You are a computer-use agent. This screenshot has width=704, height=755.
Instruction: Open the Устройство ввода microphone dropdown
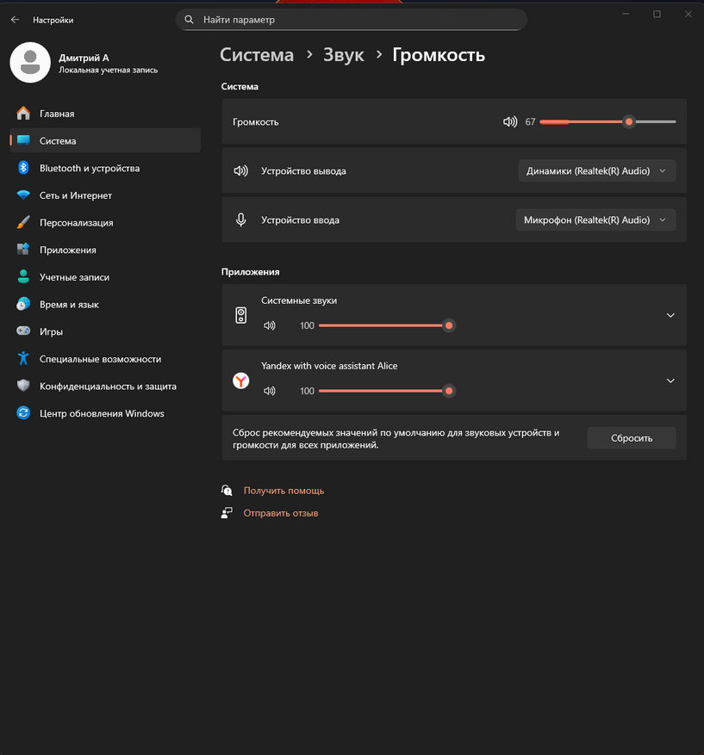[595, 220]
